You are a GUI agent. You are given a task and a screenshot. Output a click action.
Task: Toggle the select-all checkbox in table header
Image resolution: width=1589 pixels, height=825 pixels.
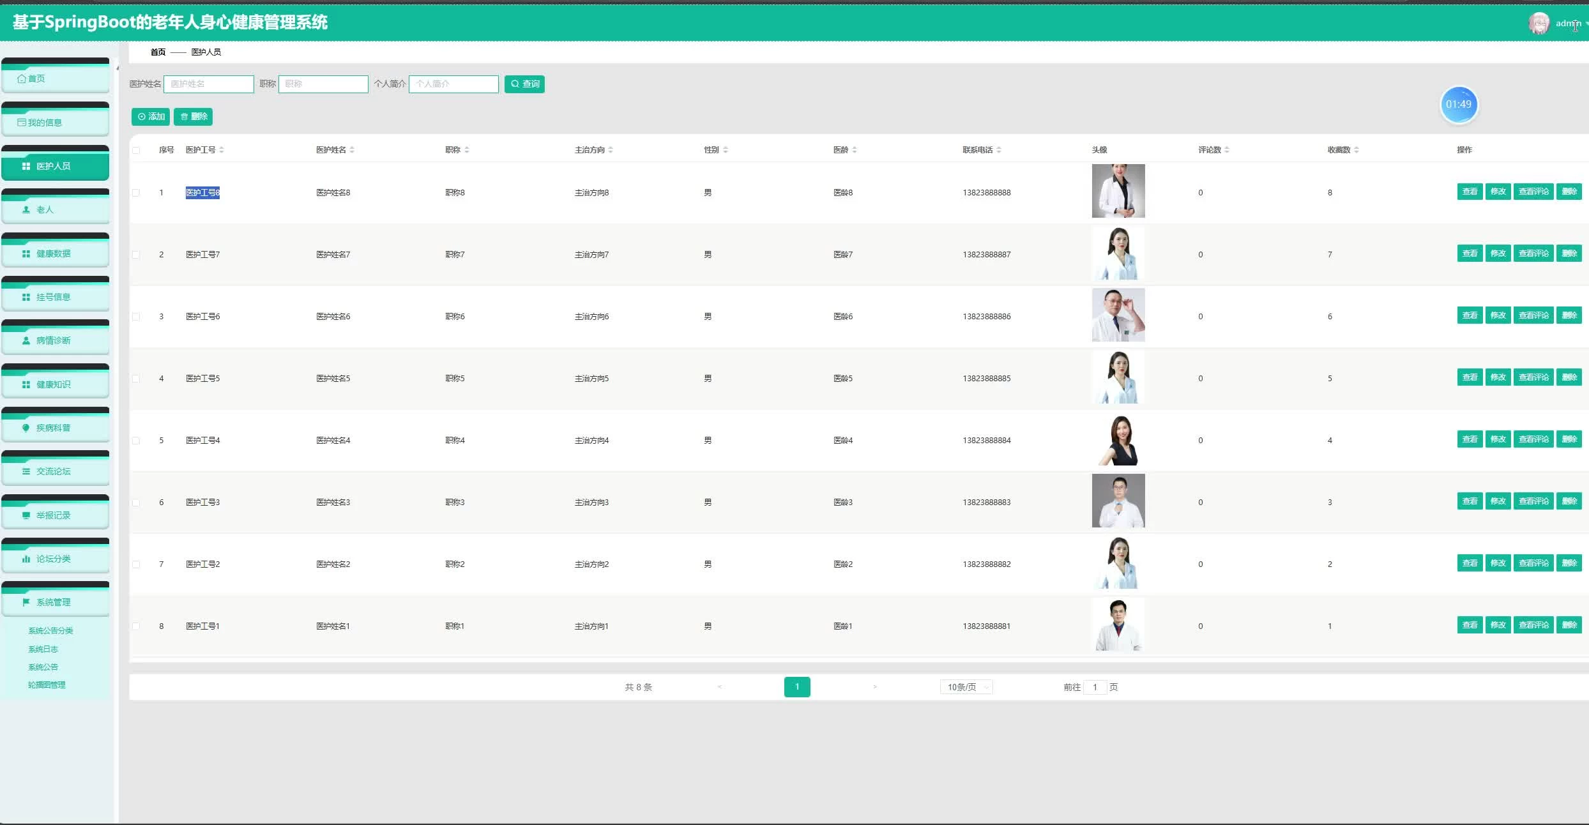(136, 150)
